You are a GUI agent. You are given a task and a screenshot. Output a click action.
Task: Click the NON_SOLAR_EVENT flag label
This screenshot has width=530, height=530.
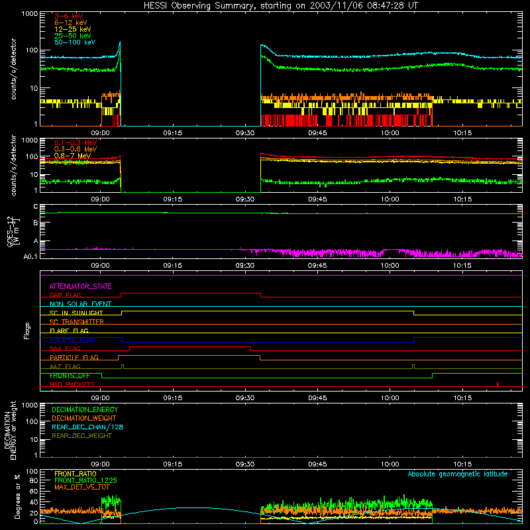[x=80, y=304]
